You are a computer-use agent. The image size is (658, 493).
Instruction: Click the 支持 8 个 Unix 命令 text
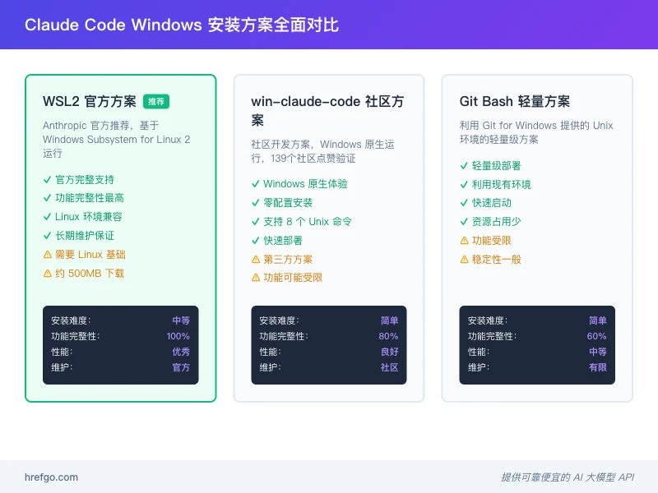pyautogui.click(x=308, y=222)
